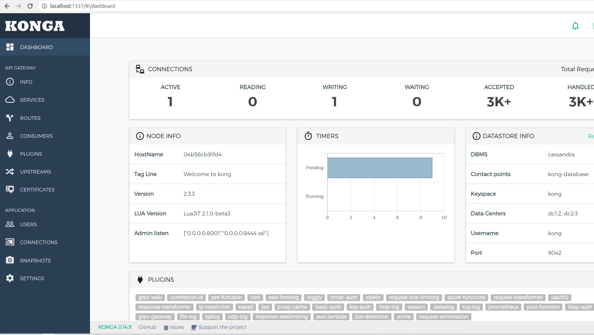Click the Datastore Info circle icon
The image size is (594, 335).
[476, 136]
